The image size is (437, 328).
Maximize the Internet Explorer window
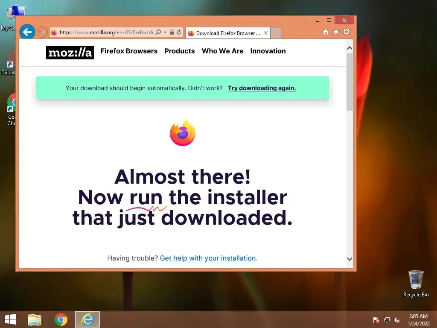(x=329, y=20)
